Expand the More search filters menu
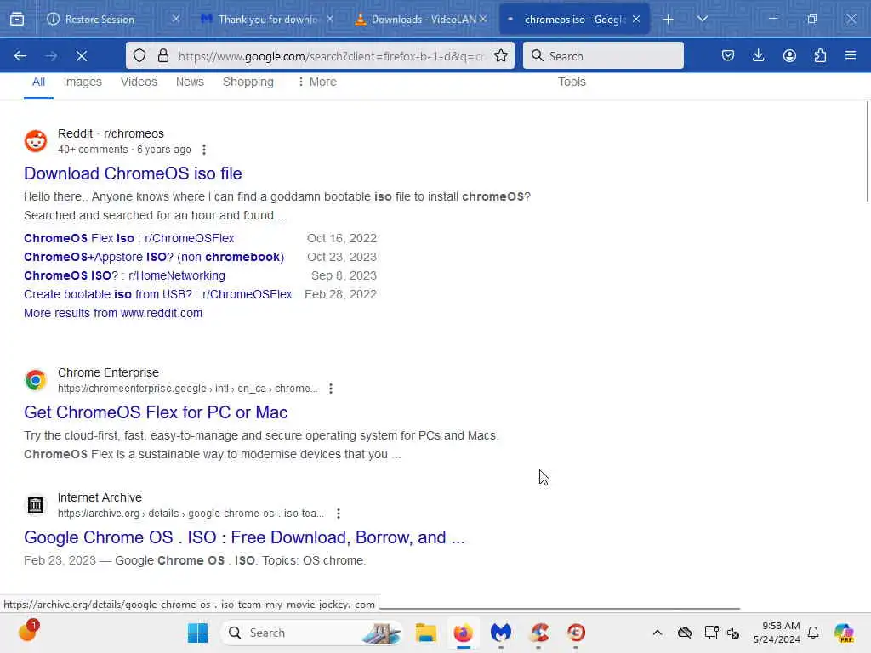This screenshot has width=871, height=653. tap(317, 82)
